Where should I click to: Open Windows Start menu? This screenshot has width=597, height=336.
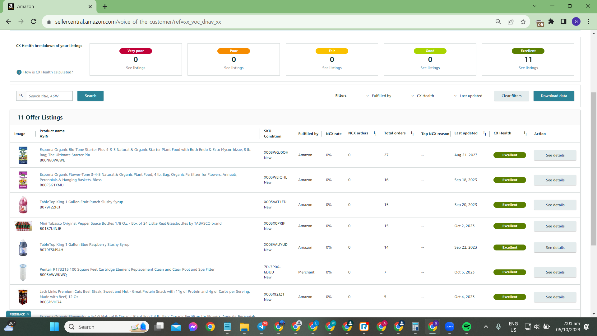click(x=54, y=327)
